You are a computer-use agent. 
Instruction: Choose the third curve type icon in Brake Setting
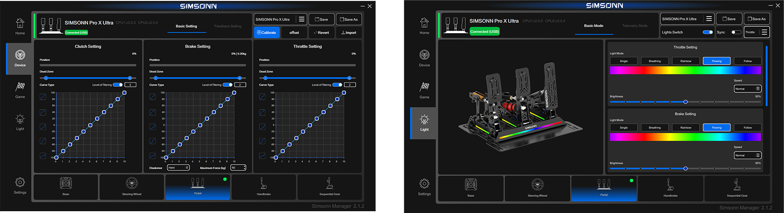153,127
